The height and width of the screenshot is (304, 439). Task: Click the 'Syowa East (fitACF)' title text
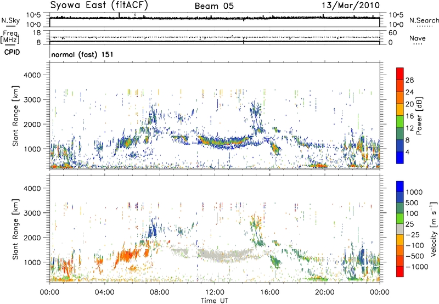pyautogui.click(x=99, y=5)
